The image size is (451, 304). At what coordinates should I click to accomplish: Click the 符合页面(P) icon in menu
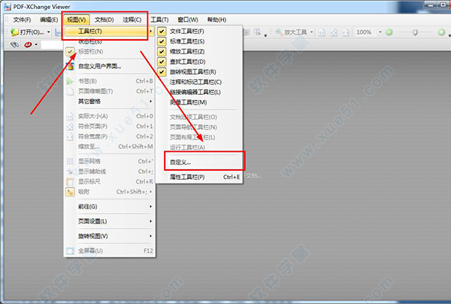70,126
